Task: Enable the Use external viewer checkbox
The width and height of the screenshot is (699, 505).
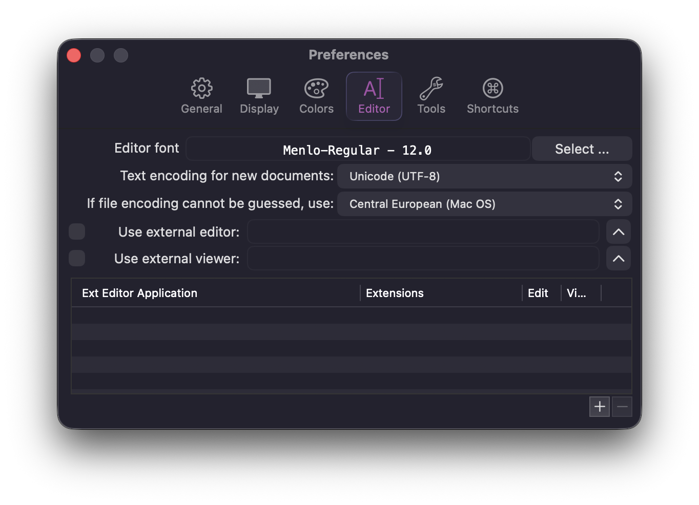Action: click(77, 258)
